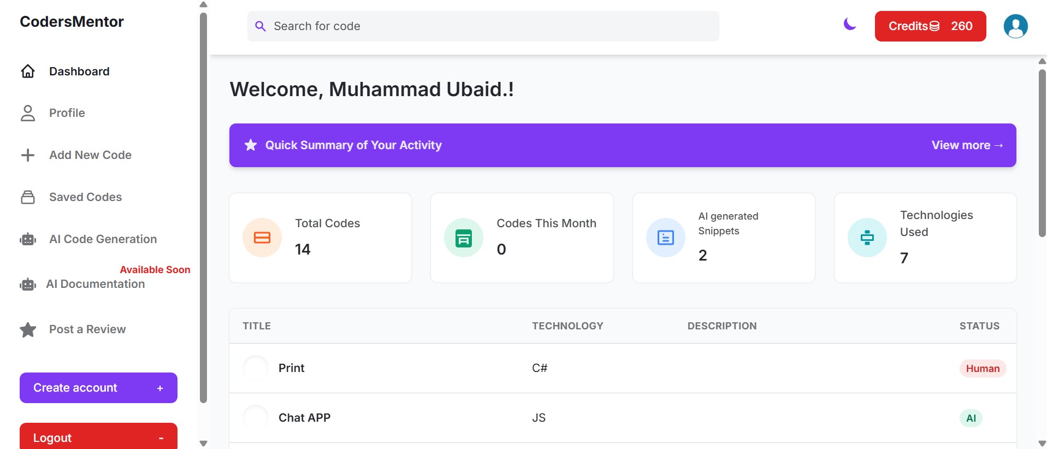Click the plus icon beside Add New Code
This screenshot has width=1047, height=449.
coord(28,155)
